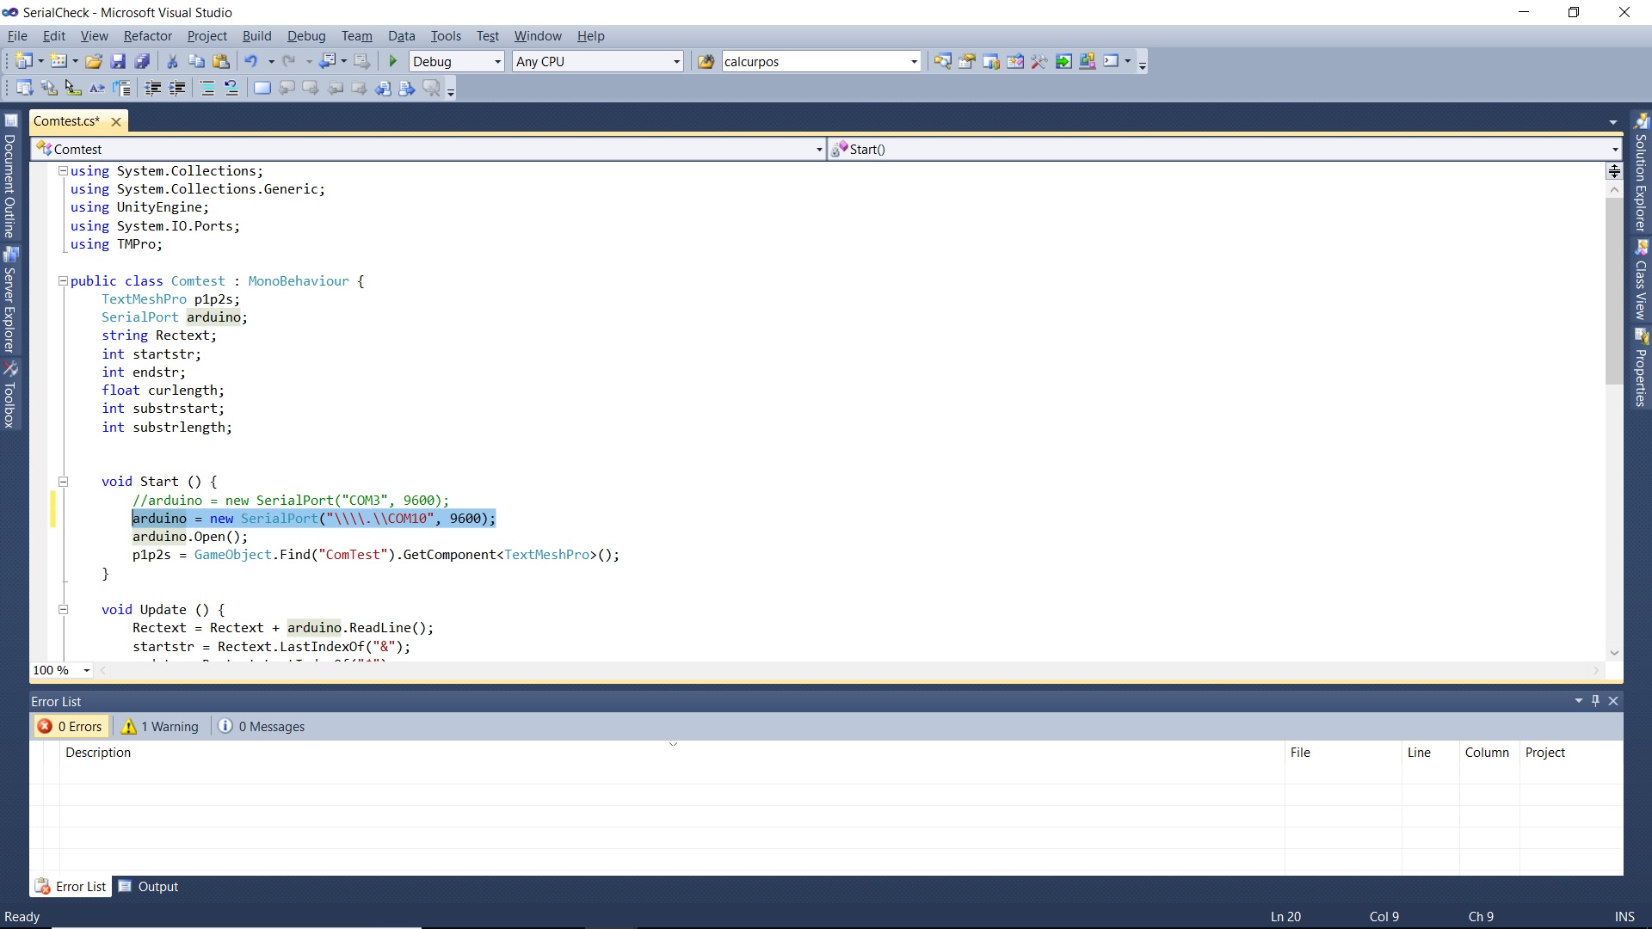Click the Extension Manager toolbar icon

[x=1088, y=61]
